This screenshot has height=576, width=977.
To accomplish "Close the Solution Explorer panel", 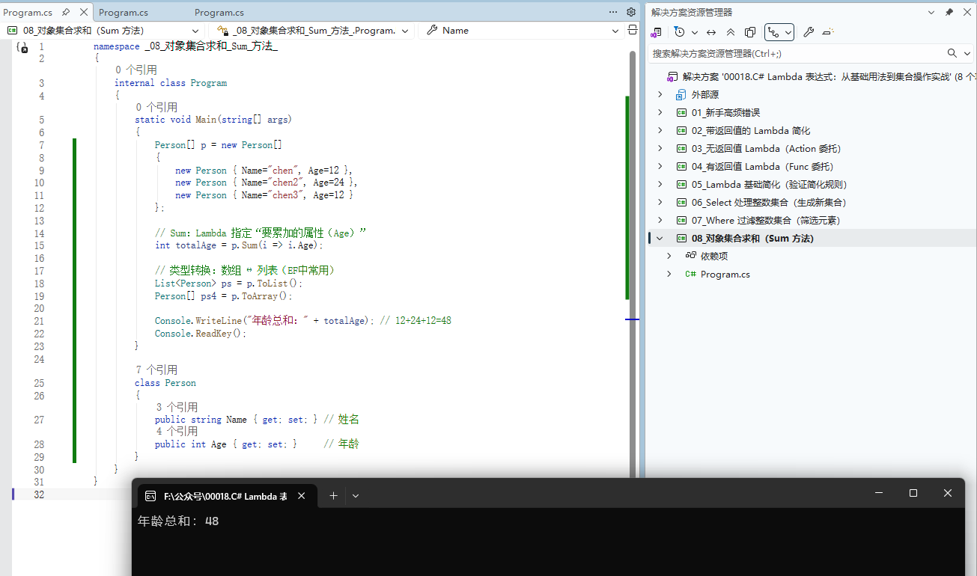I will click(x=967, y=12).
